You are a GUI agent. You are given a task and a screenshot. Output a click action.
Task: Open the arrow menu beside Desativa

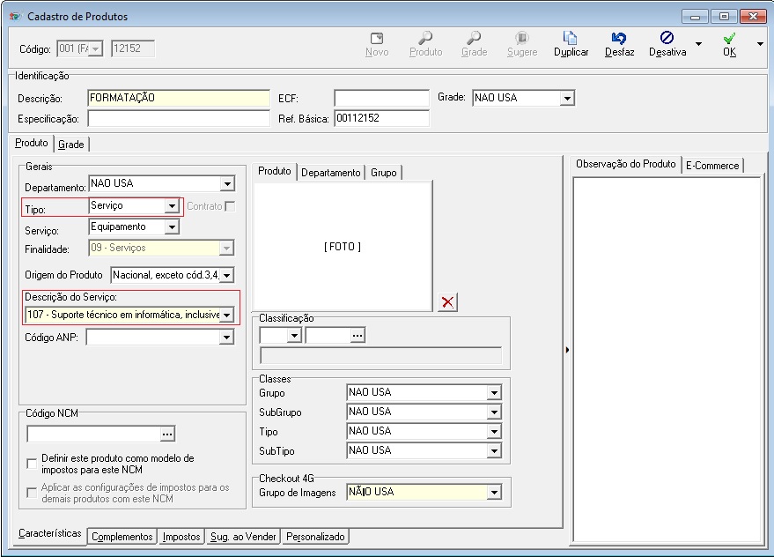[698, 44]
